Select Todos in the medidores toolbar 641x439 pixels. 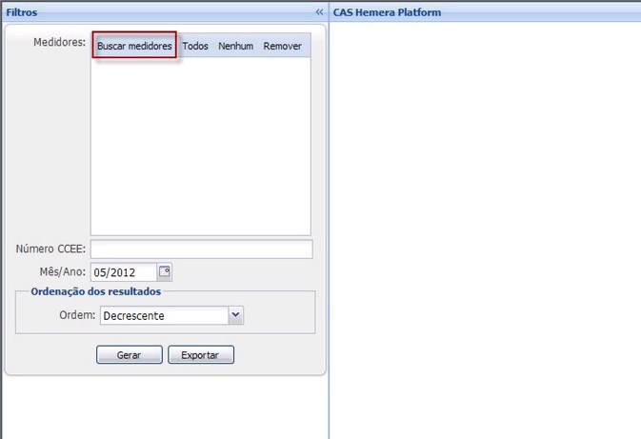click(x=195, y=46)
